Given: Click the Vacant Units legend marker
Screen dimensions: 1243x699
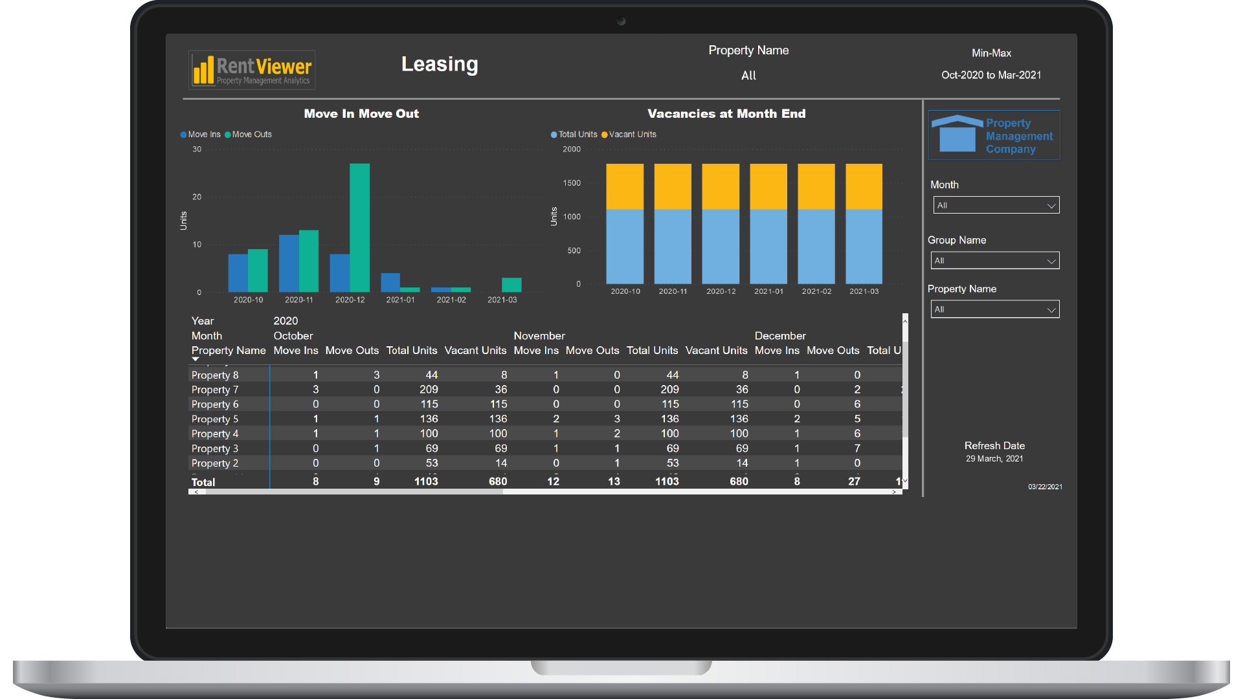Looking at the screenshot, I should (605, 135).
